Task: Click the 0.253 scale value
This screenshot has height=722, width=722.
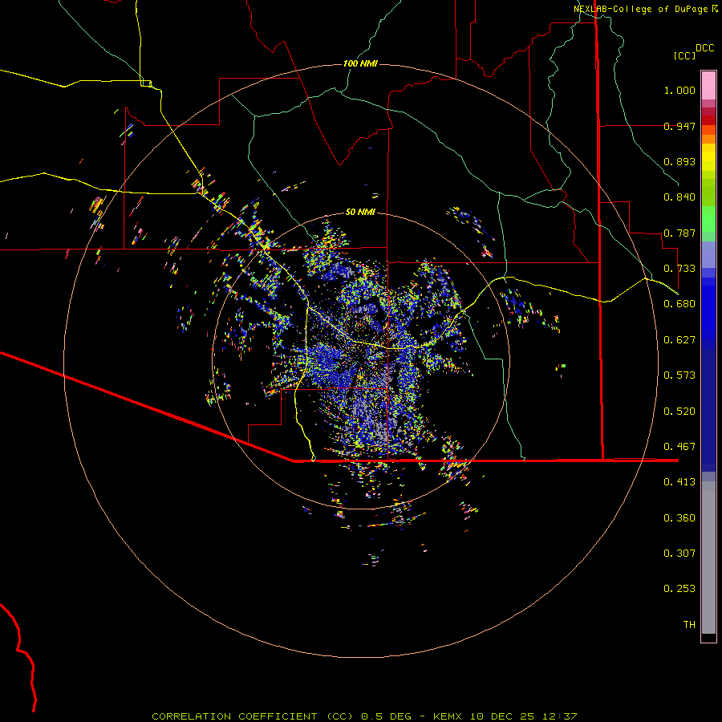Action: [x=679, y=589]
